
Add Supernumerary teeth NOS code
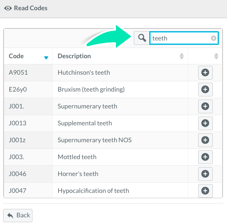[x=205, y=140]
